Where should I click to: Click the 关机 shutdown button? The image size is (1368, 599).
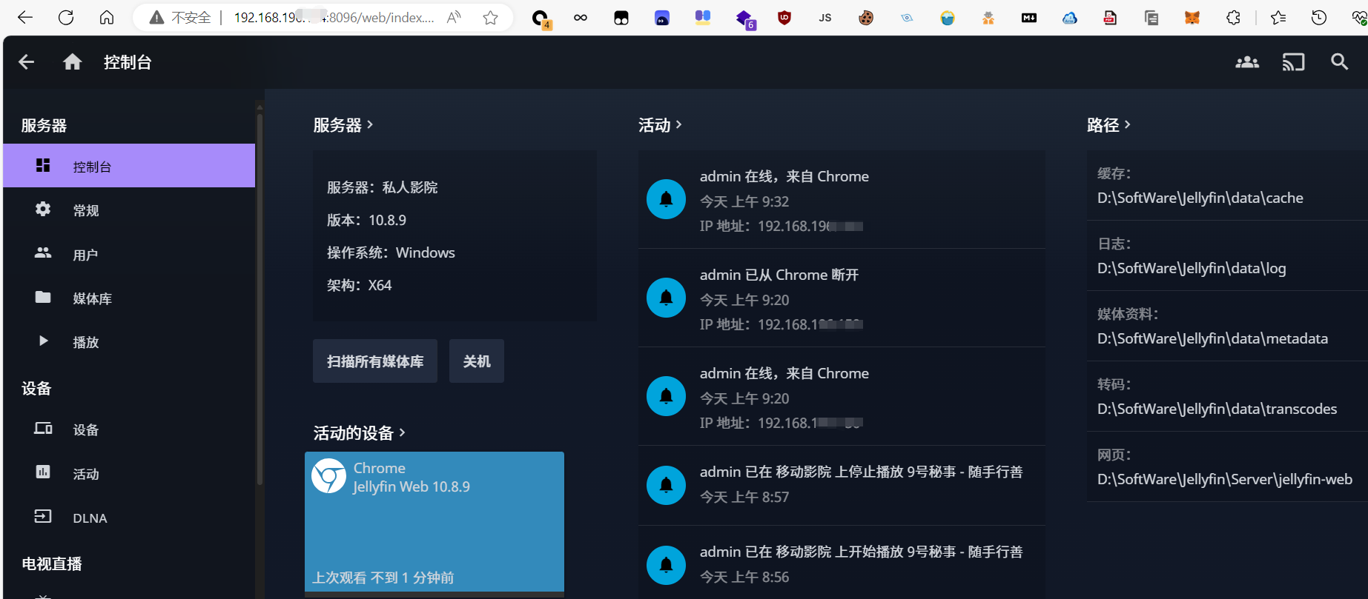point(477,361)
